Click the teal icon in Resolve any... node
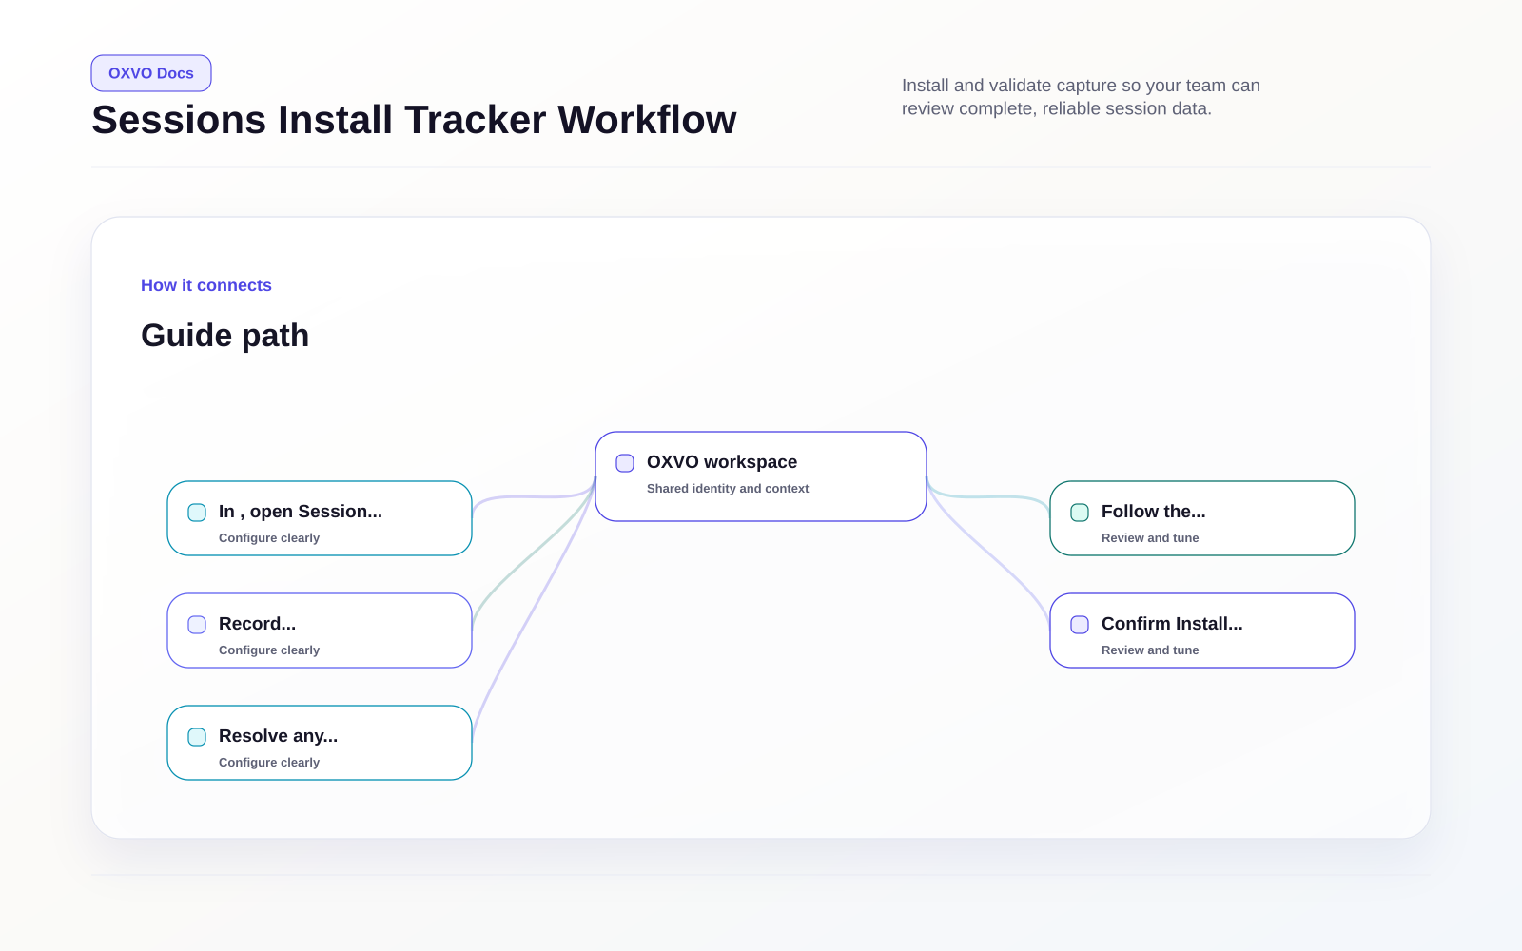The width and height of the screenshot is (1522, 951). pos(197,737)
